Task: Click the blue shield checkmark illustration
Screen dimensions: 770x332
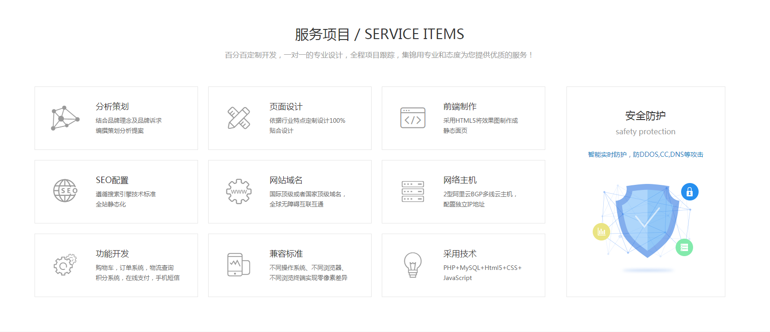Action: coord(647,221)
